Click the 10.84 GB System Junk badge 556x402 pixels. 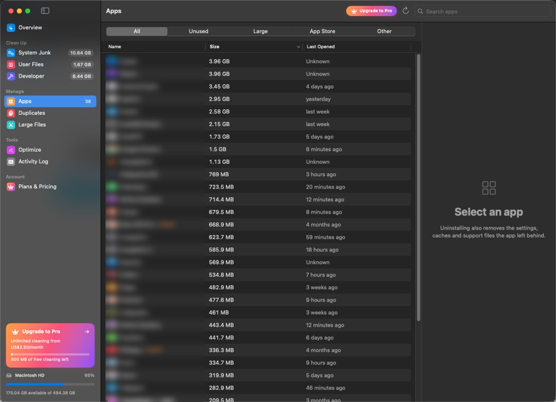click(x=81, y=53)
